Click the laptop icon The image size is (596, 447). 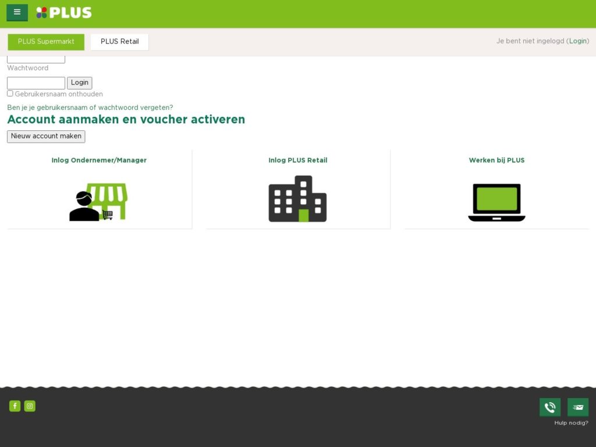click(x=496, y=203)
